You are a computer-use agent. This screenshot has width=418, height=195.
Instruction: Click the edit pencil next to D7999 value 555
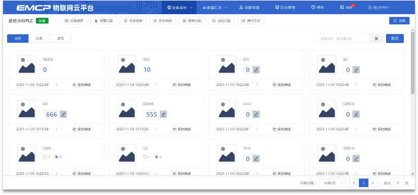coord(163,114)
